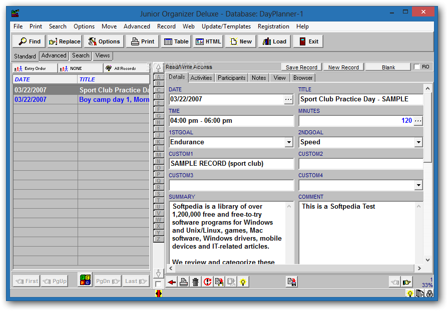448x311 pixels.
Task: Toggle the checkbox below the alphabet index
Action: (158, 284)
